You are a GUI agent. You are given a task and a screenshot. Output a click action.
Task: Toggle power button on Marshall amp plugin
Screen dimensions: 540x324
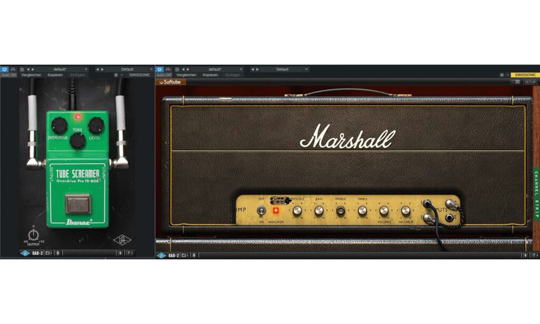159,69
